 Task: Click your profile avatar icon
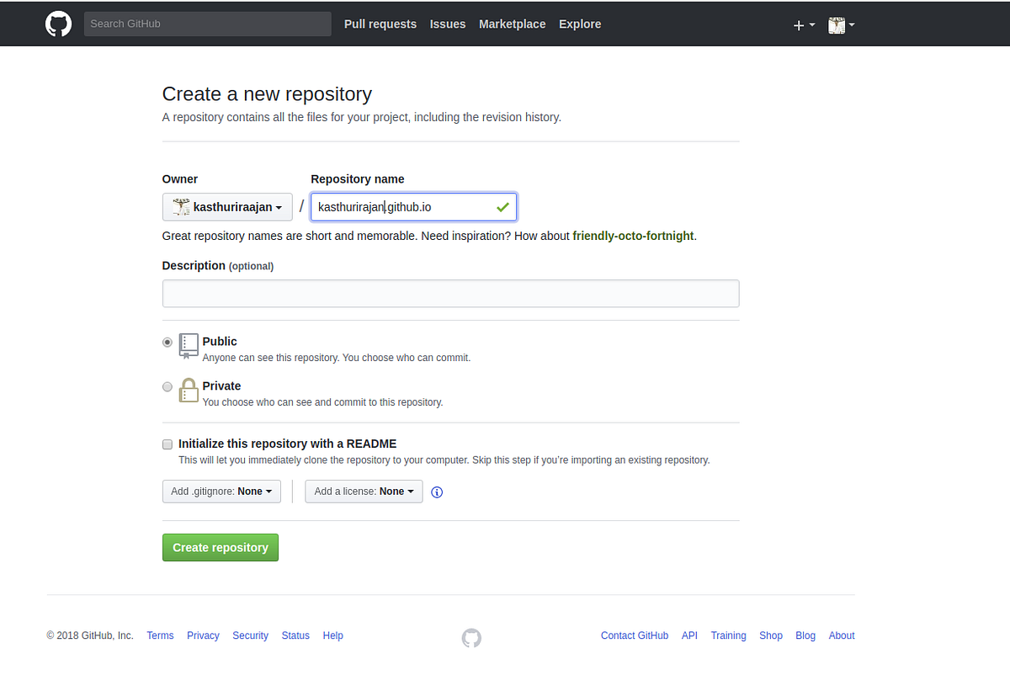click(x=837, y=24)
